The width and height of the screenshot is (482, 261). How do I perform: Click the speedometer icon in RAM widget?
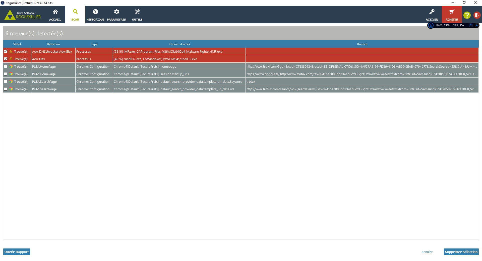pyautogui.click(x=471, y=25)
